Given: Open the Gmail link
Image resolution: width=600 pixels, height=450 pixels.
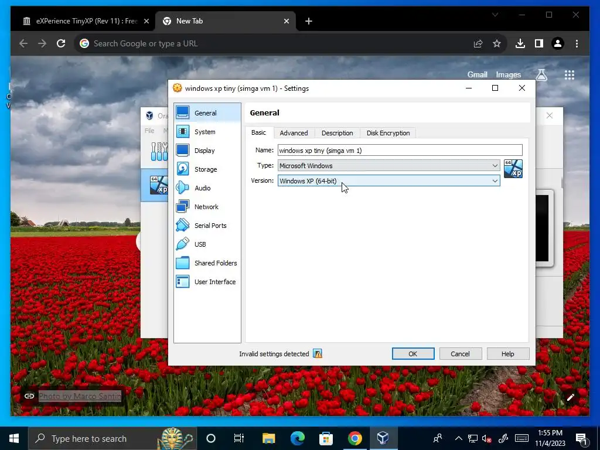Looking at the screenshot, I should click(477, 74).
